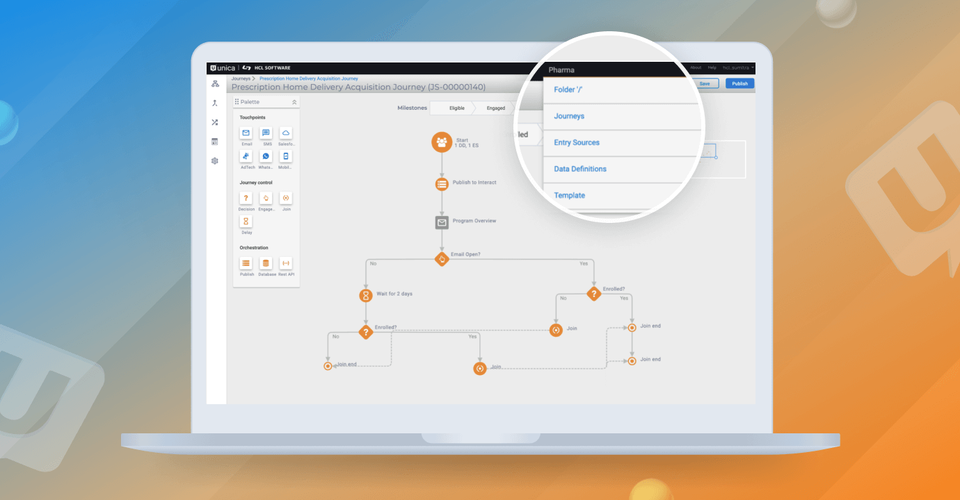Select the SMS touchpoint icon
960x500 pixels.
[x=266, y=133]
